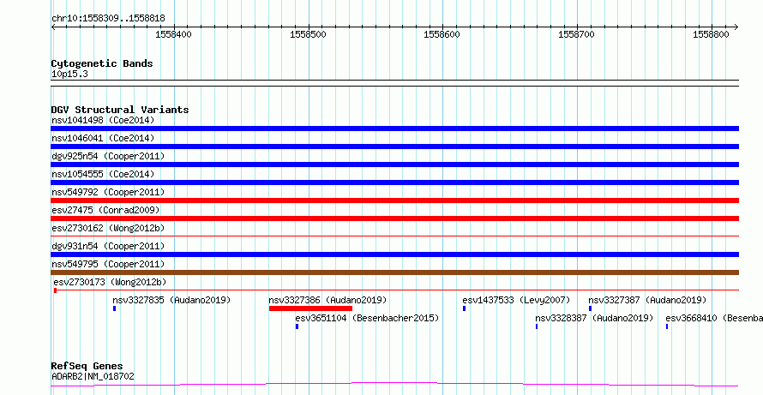Click the chr10:1558309..1558818 region label
763x395 pixels.
point(108,19)
